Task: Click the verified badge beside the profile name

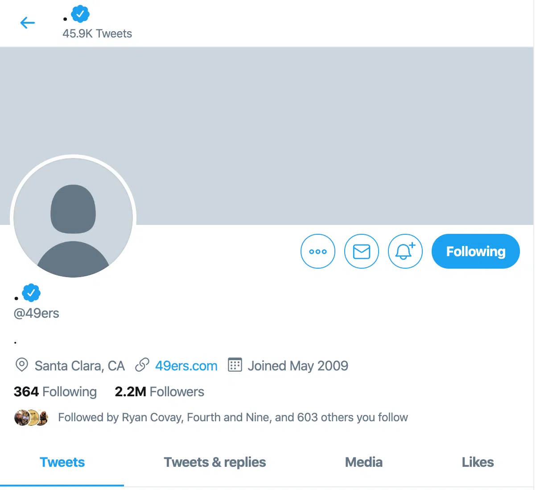Action: (x=31, y=293)
